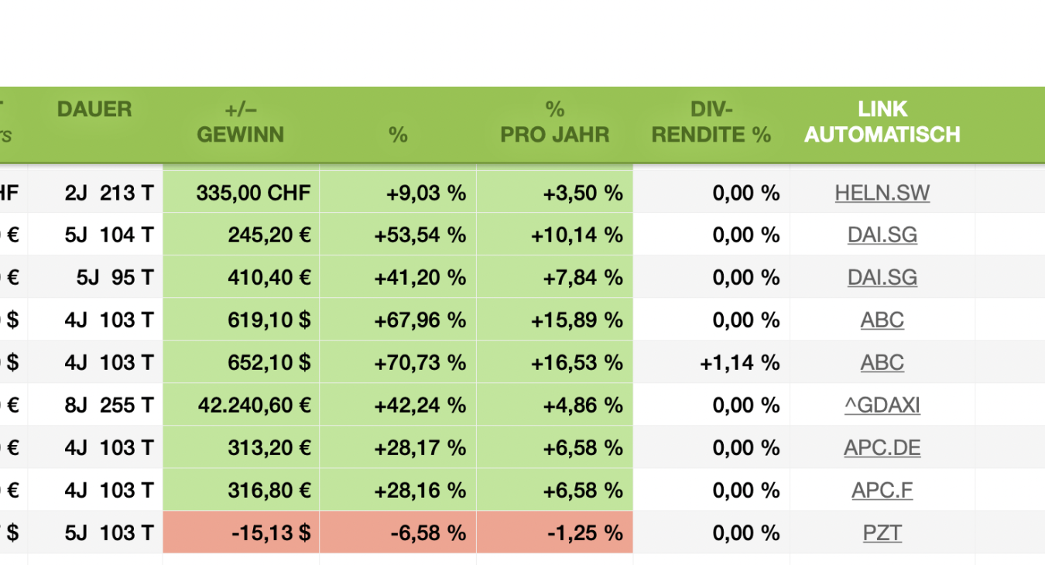This screenshot has height=565, width=1045.
Task: Open the second DAI.SG link
Action: coord(882,277)
